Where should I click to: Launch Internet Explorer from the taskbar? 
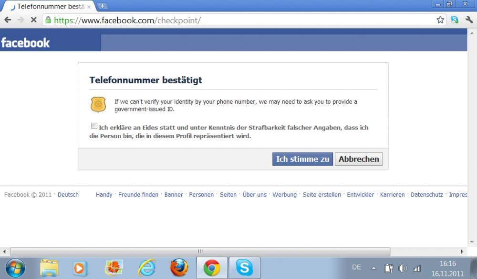pos(146,268)
